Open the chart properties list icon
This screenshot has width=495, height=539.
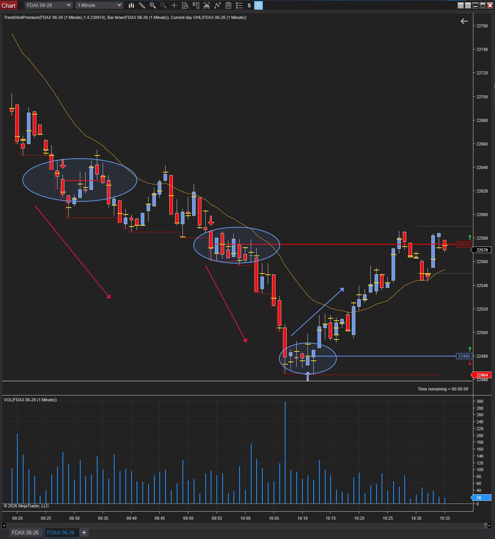tap(239, 5)
